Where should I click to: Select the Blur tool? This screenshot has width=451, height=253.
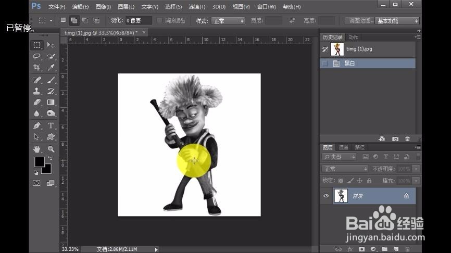[x=36, y=113]
